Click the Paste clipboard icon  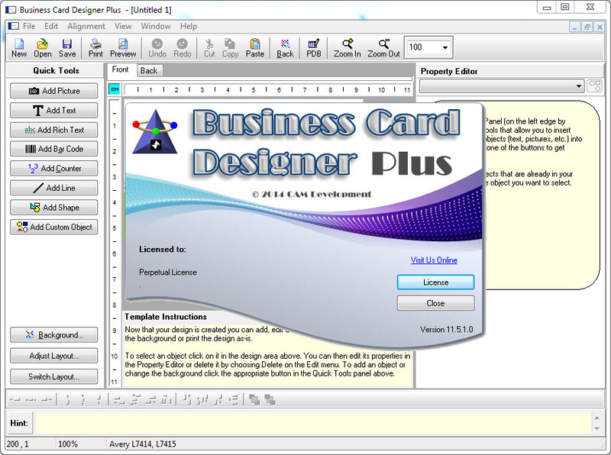tap(255, 48)
